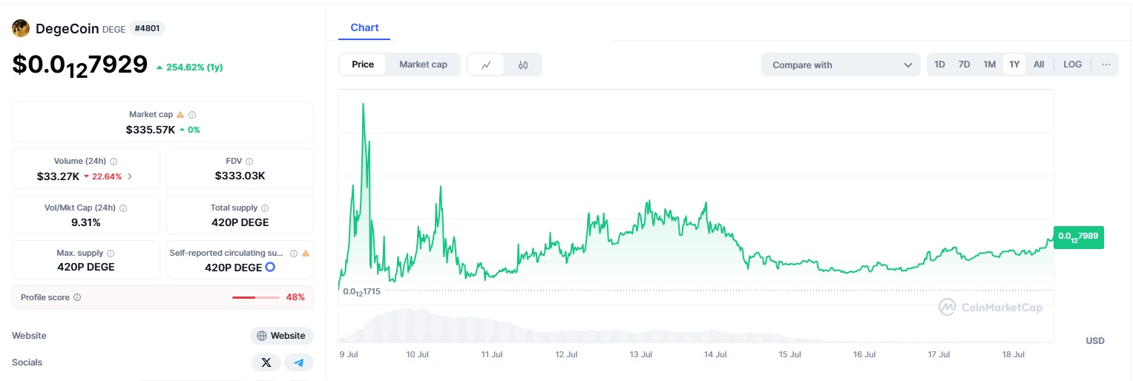Click the Total supply info icon
This screenshot has height=381, width=1133.
[x=265, y=208]
